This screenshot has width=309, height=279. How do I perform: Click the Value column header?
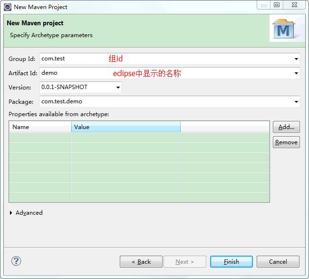126,127
